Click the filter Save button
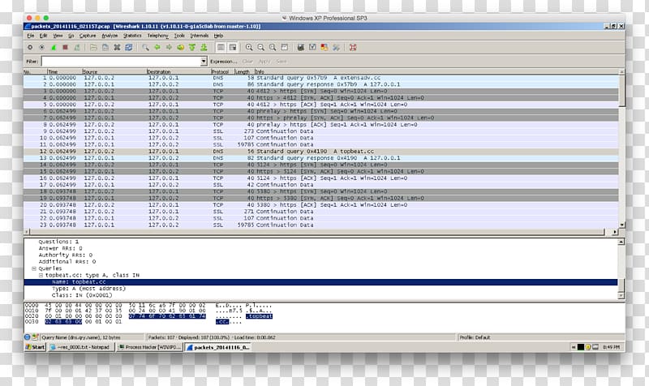 [x=281, y=62]
